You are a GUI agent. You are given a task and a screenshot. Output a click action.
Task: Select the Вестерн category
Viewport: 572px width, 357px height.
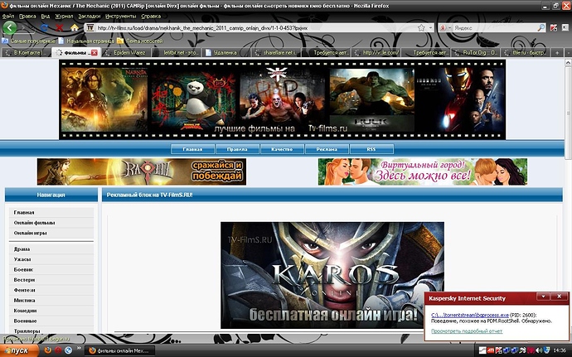[51, 280]
